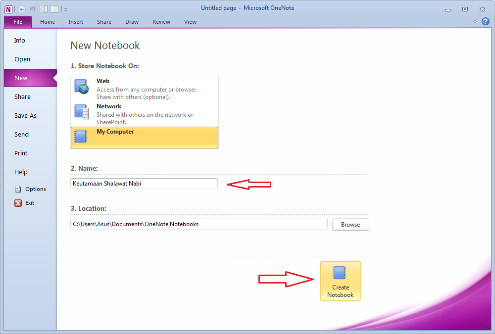The width and height of the screenshot is (495, 334).
Task: Collapse the ribbon with the chevron
Action: click(x=475, y=22)
